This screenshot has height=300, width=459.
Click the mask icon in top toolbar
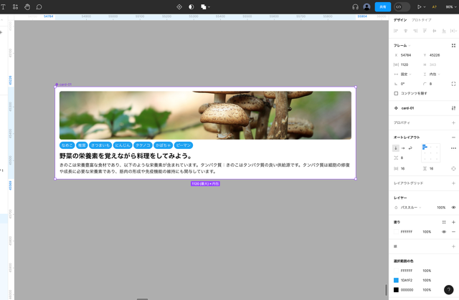point(191,6)
